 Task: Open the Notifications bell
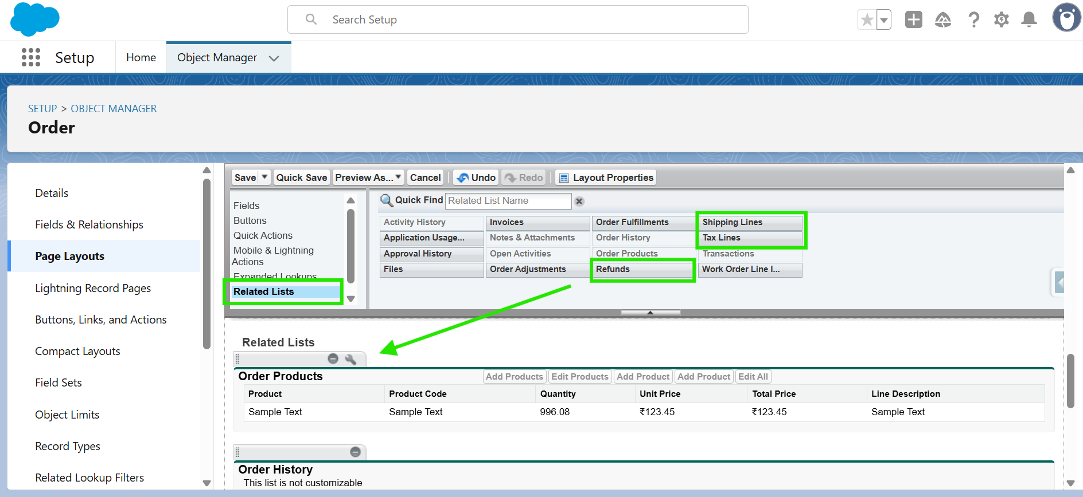(x=1029, y=19)
